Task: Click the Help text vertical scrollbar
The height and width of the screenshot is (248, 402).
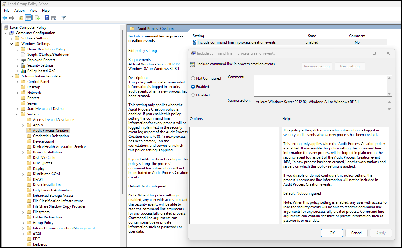Action: (391, 174)
